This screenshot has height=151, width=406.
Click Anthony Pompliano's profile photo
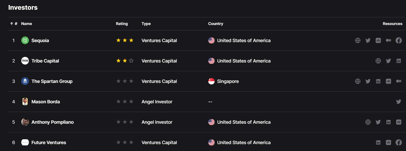point(25,122)
